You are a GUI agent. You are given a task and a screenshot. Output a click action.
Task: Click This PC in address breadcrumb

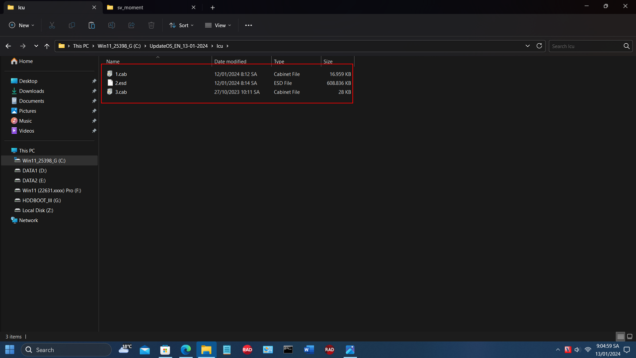click(x=80, y=46)
